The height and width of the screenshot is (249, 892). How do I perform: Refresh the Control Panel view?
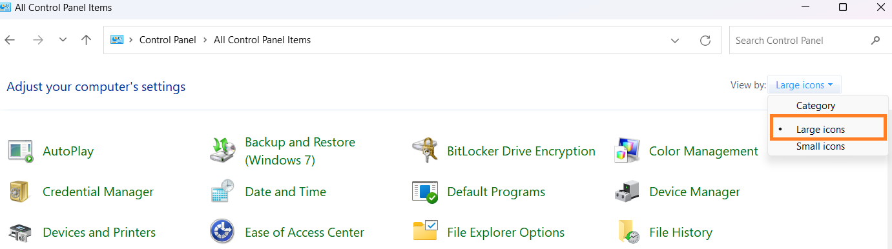point(705,40)
